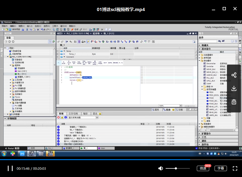Switch to Portal 视图
The image size is (242, 177).
pos(12,148)
